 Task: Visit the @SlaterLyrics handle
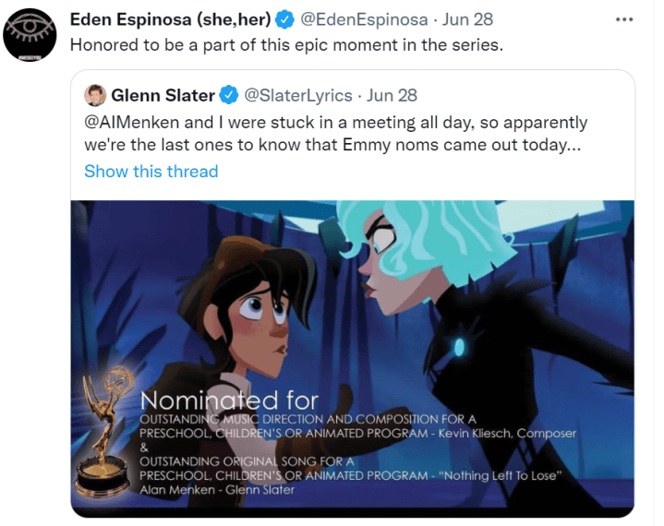coord(297,94)
